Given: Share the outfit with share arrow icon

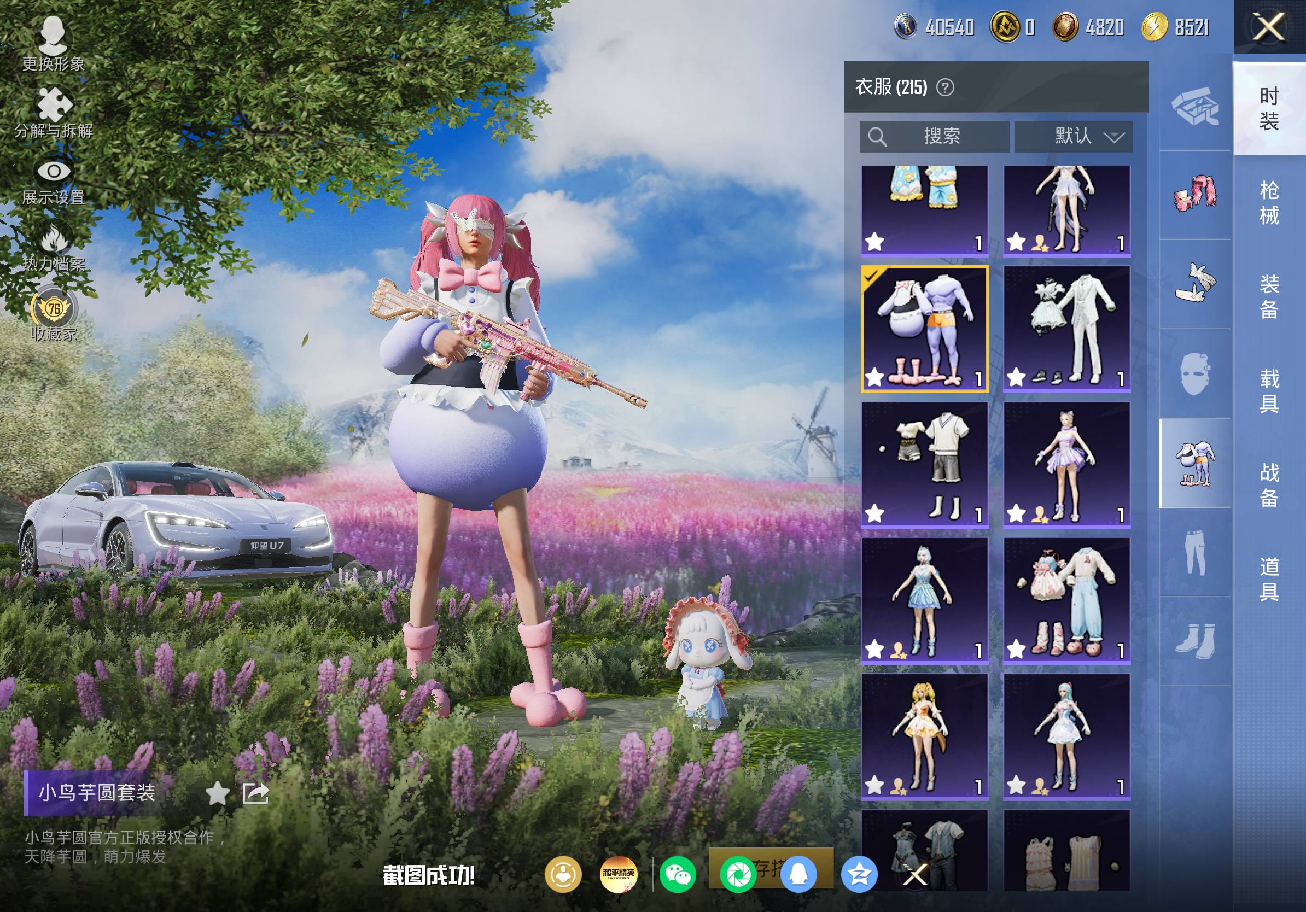Looking at the screenshot, I should (x=255, y=793).
